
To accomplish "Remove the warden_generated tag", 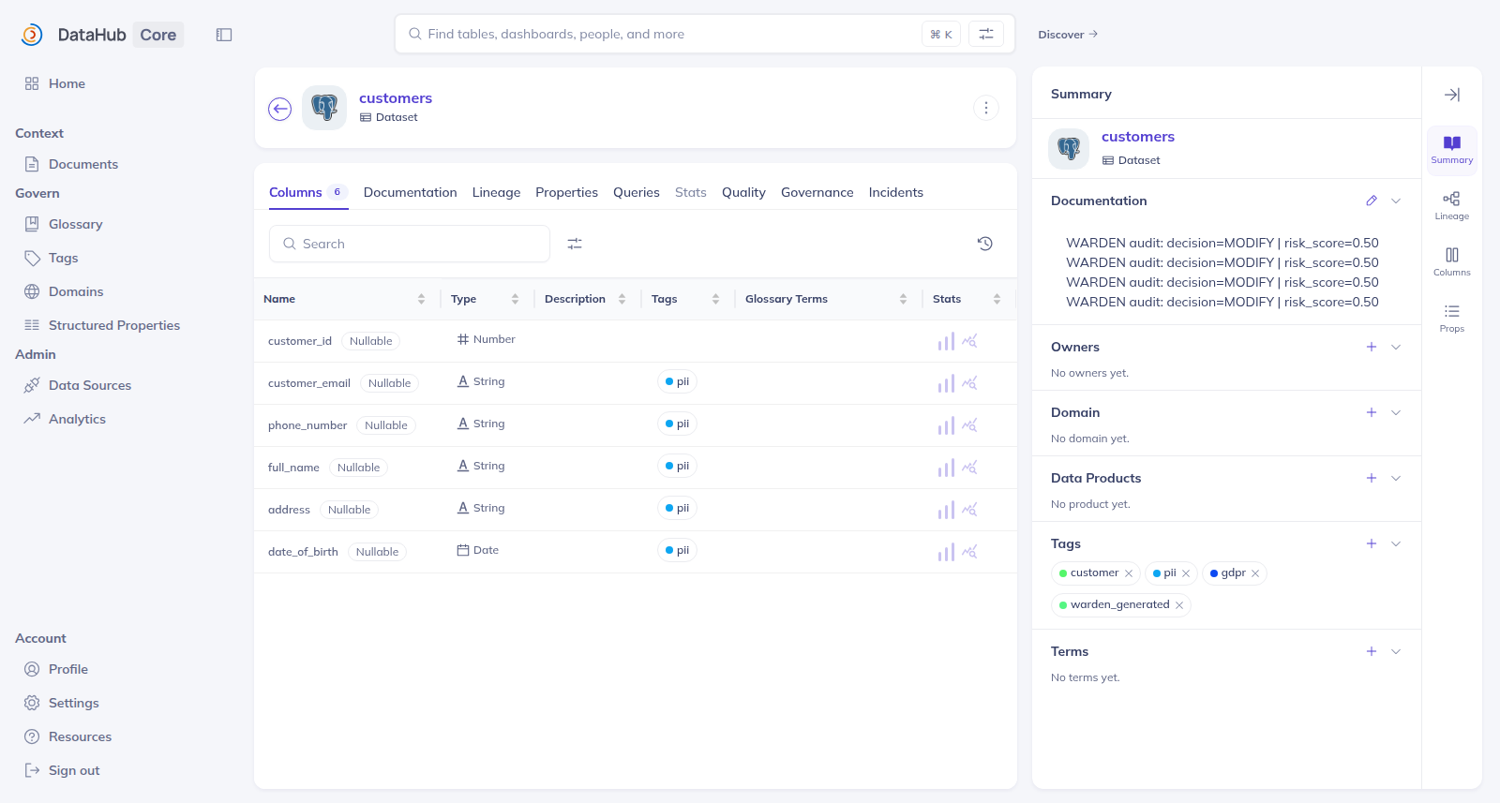I will 1179,605.
